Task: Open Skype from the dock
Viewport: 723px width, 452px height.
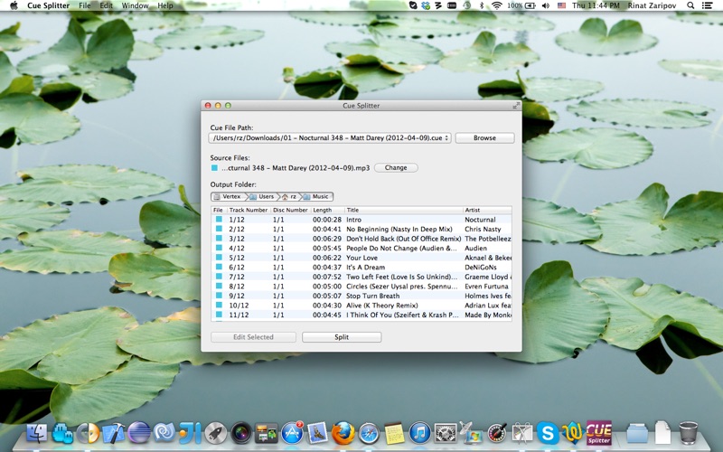Action: pos(548,434)
